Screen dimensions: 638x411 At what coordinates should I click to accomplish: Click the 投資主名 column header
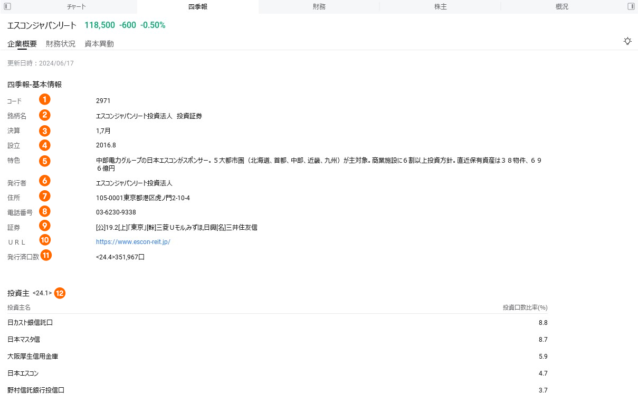tap(19, 307)
